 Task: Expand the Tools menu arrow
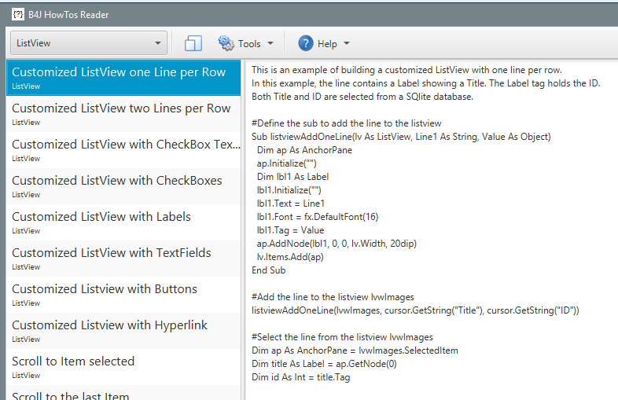tap(271, 43)
